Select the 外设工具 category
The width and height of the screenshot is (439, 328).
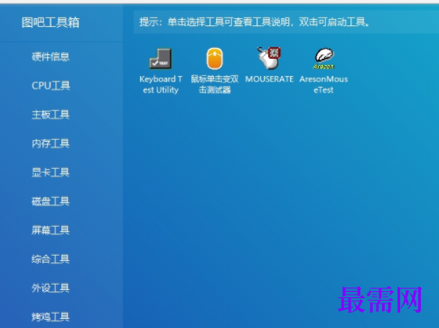pyautogui.click(x=51, y=288)
